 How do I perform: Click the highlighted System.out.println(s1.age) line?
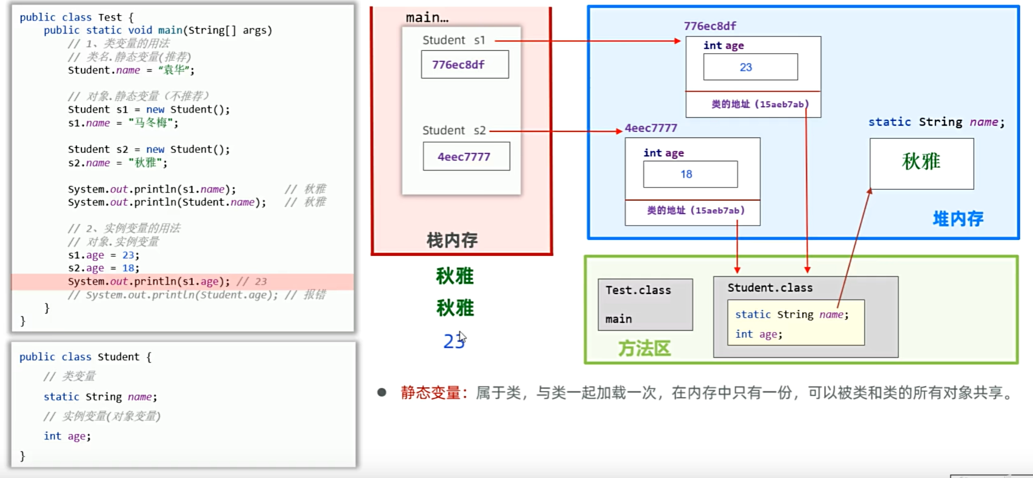click(168, 281)
